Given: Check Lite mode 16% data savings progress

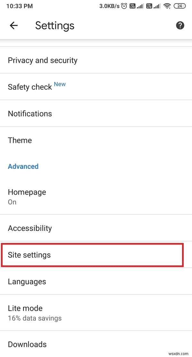Looking at the screenshot, I should coord(35,318).
